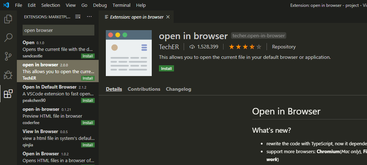367x165 pixels.
Task: Switch to the Changelog tab
Action: 179,89
